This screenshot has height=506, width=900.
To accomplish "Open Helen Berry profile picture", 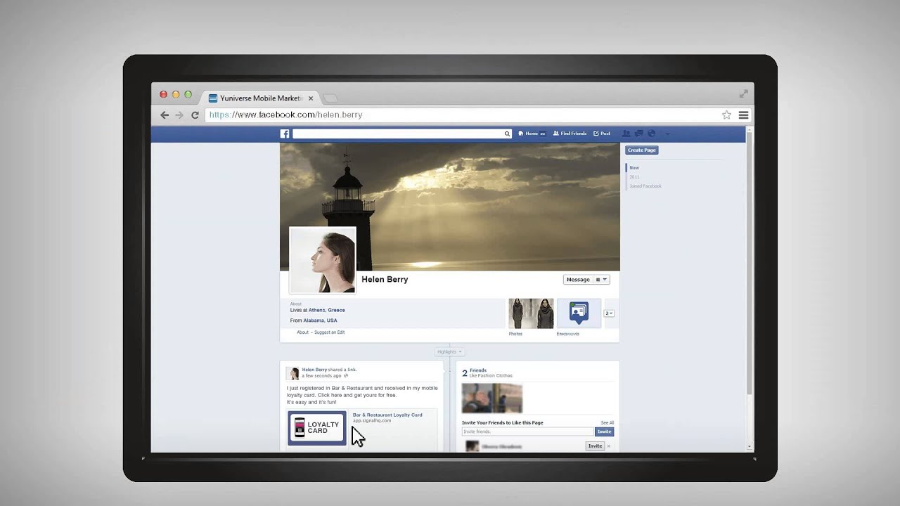I will pos(323,260).
